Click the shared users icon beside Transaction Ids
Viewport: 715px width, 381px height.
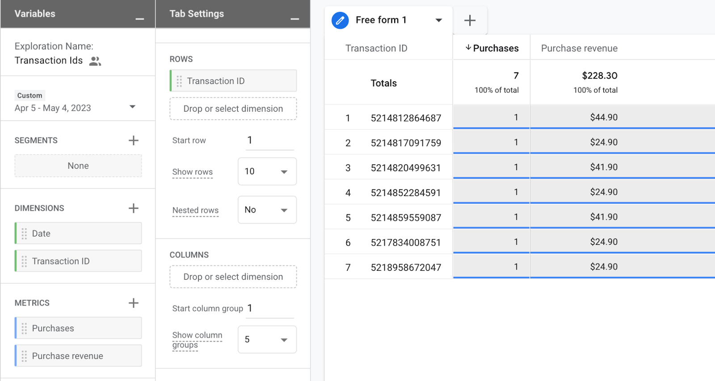[x=95, y=61]
